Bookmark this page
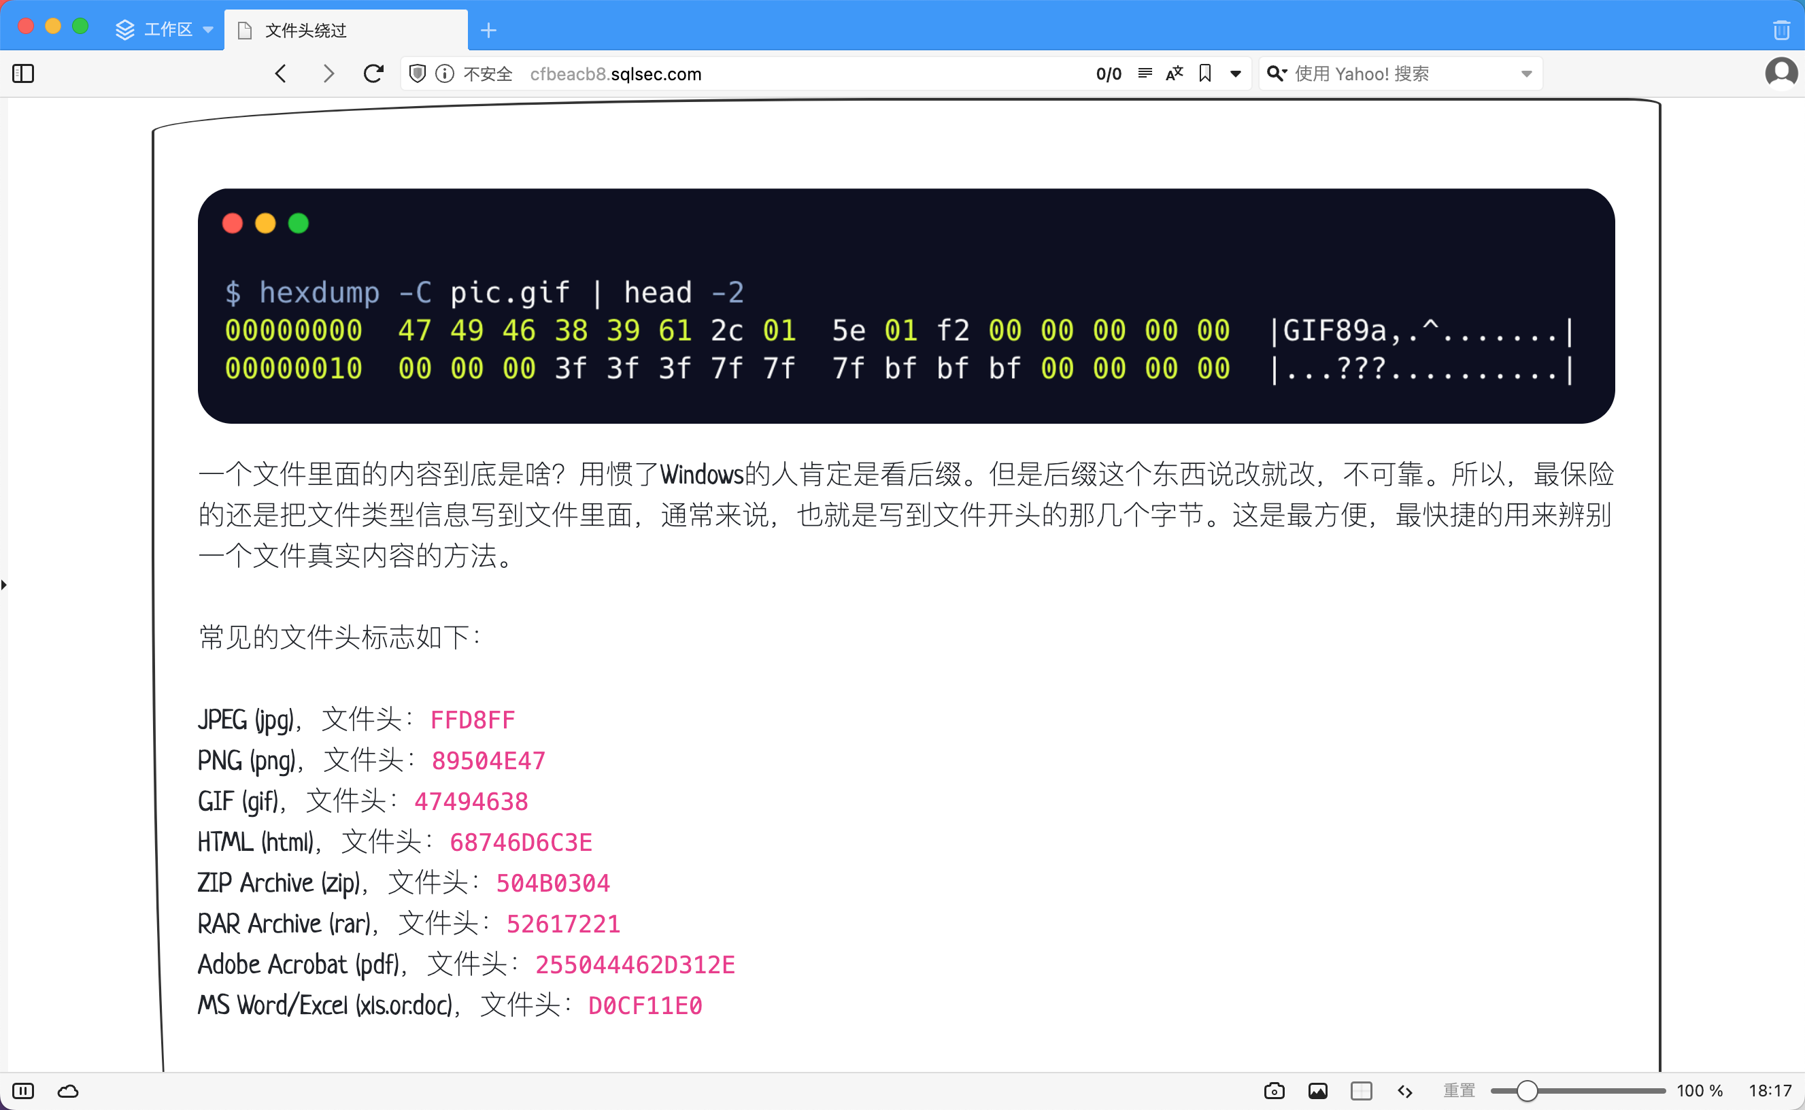The image size is (1805, 1110). [1205, 73]
